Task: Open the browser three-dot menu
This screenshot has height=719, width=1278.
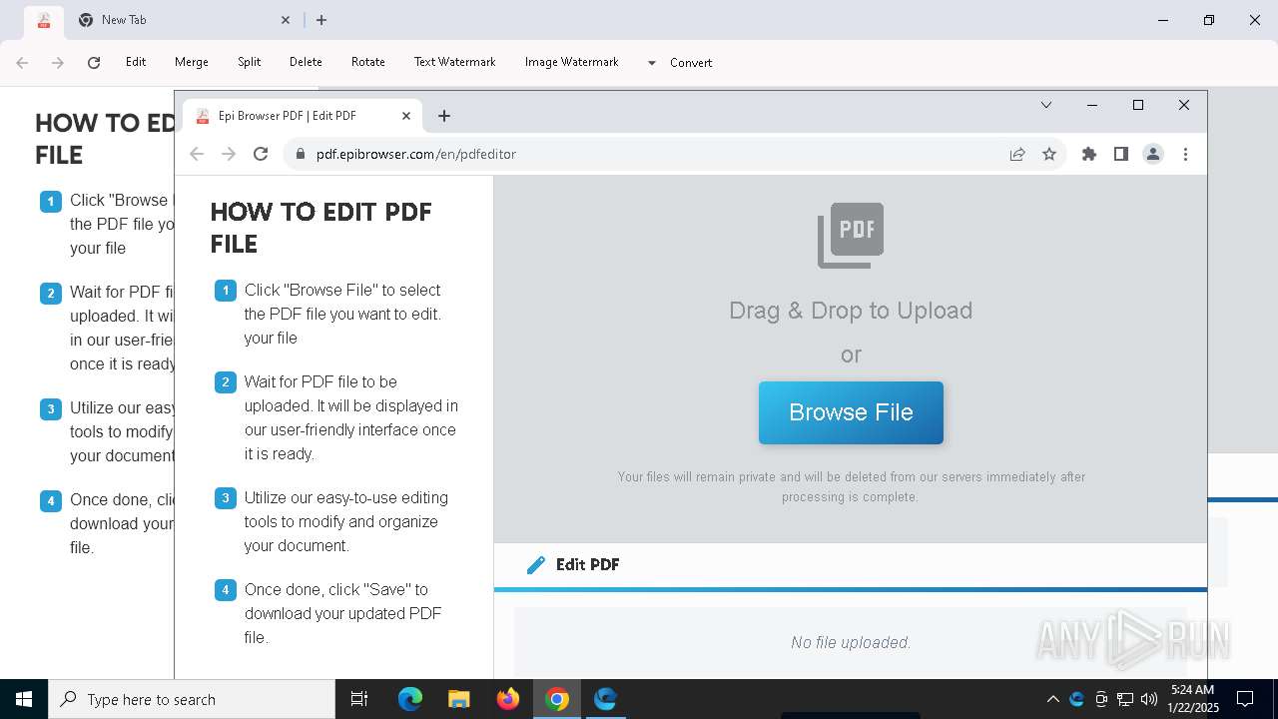Action: (1185, 154)
